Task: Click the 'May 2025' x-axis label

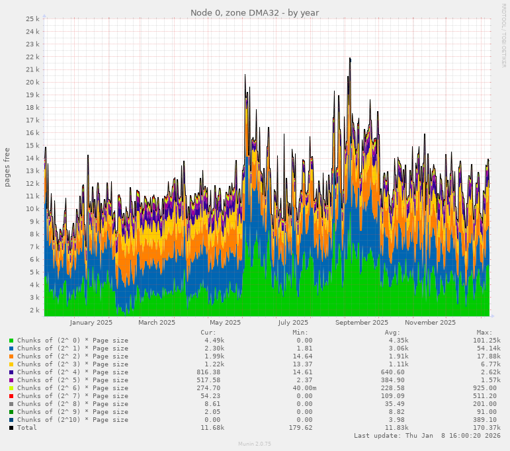Action: click(x=225, y=323)
